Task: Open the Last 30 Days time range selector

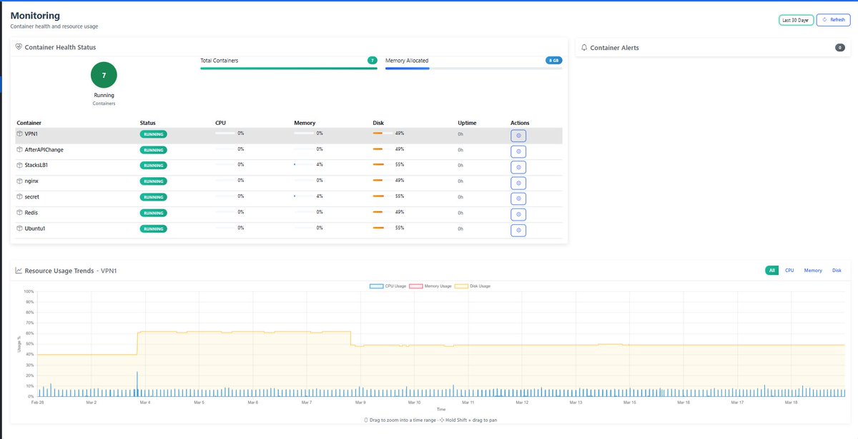Action: tap(796, 19)
